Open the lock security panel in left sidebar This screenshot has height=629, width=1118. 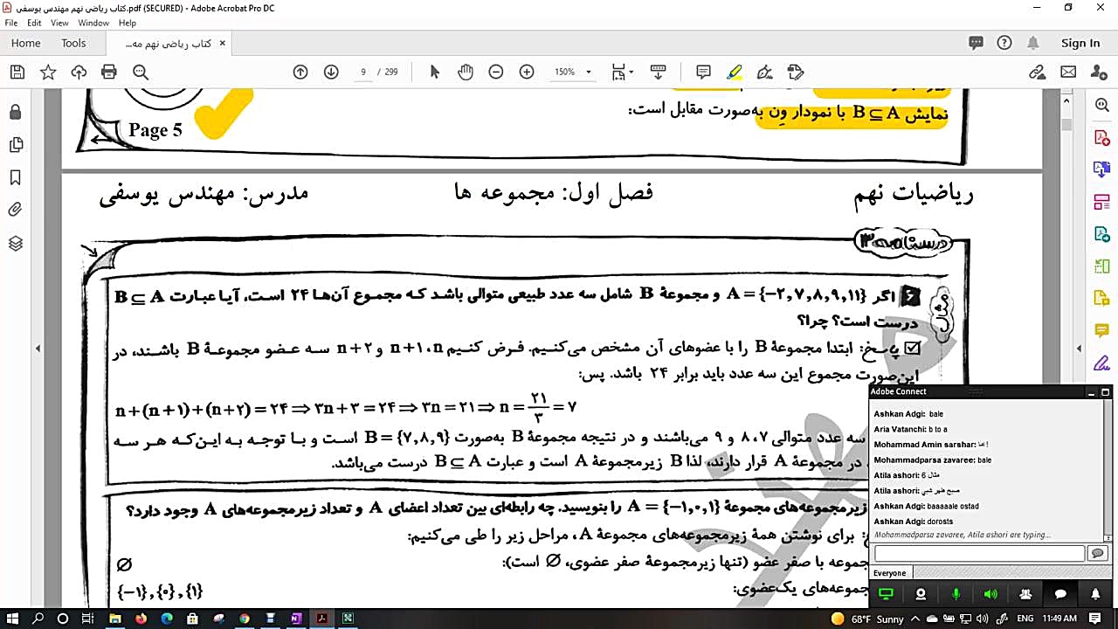15,113
